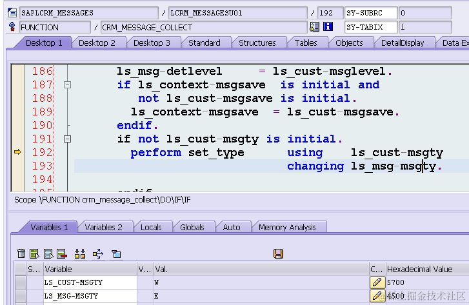Click the pencil edit icon for LS_CUST-MSGTY
Image resolution: width=469 pixels, height=305 pixels.
377,282
